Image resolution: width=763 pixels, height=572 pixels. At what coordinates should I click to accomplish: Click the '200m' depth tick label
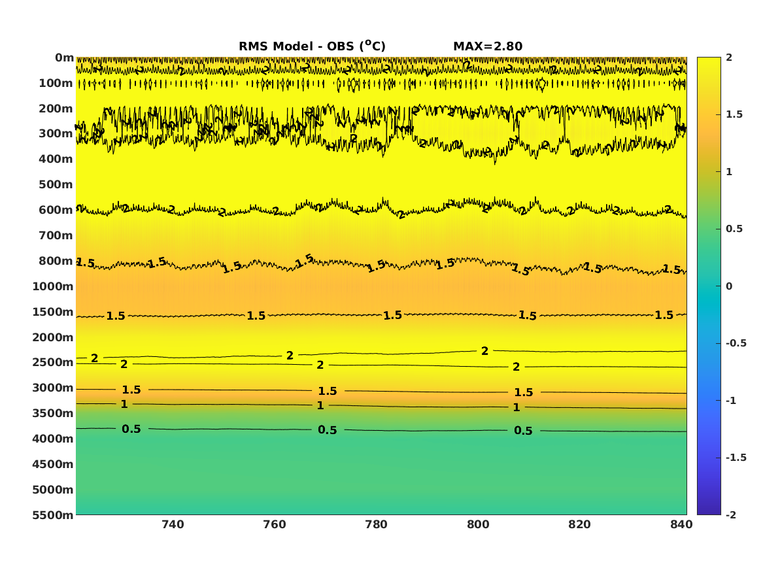(56, 109)
